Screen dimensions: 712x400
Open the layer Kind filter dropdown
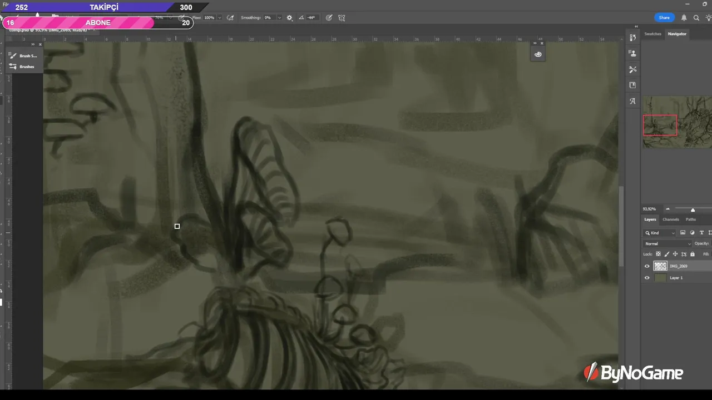coord(660,233)
